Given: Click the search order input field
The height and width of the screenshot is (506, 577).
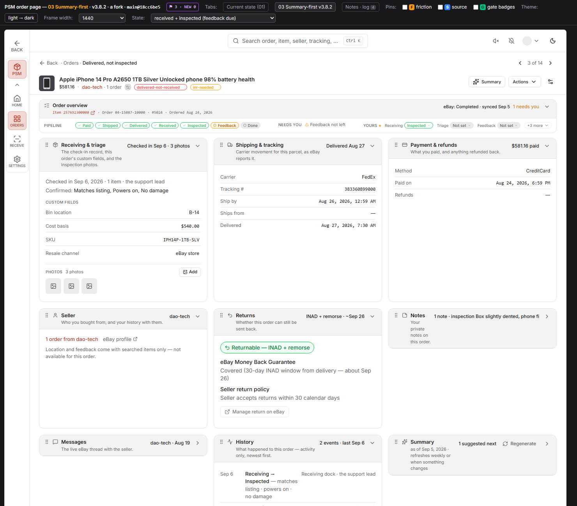Looking at the screenshot, I should click(298, 41).
